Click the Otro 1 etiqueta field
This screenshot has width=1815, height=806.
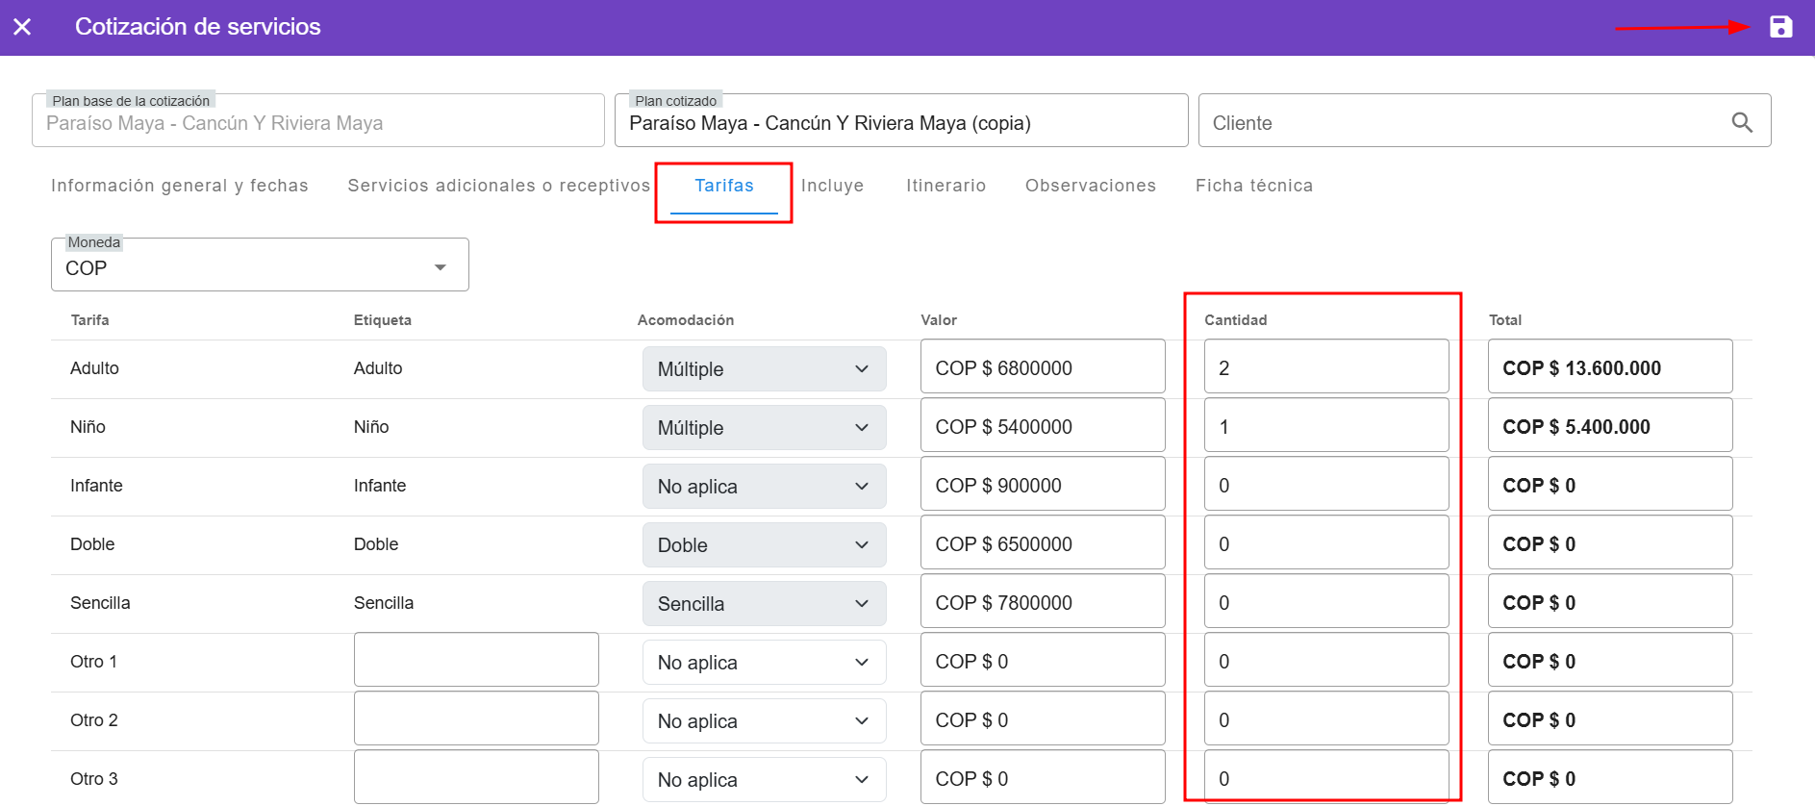pyautogui.click(x=476, y=660)
